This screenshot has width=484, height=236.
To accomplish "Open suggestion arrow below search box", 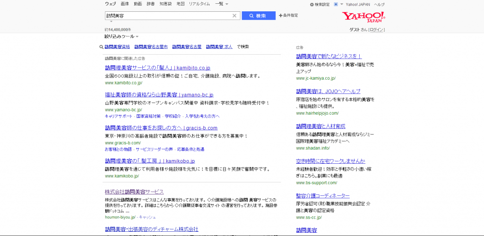I will point(111,22).
